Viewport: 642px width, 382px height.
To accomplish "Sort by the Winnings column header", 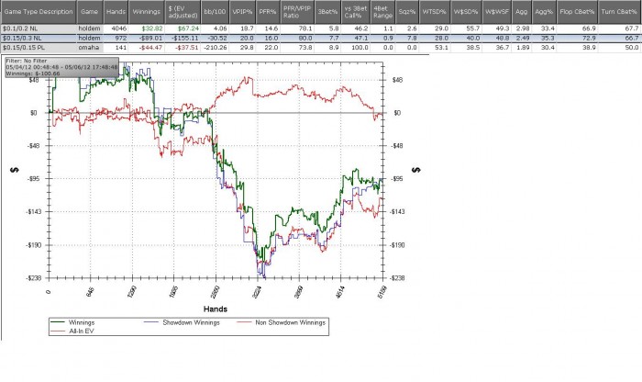I will pyautogui.click(x=147, y=12).
